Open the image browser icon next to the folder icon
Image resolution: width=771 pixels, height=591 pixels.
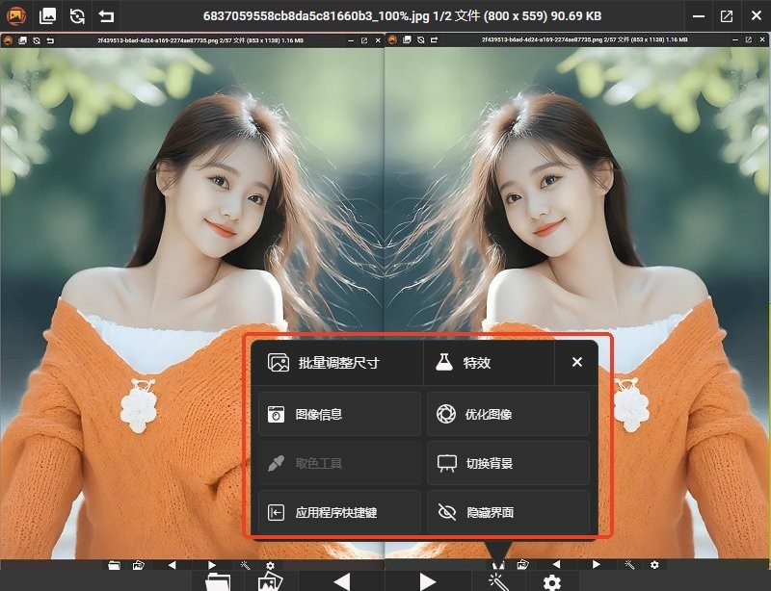(x=272, y=581)
